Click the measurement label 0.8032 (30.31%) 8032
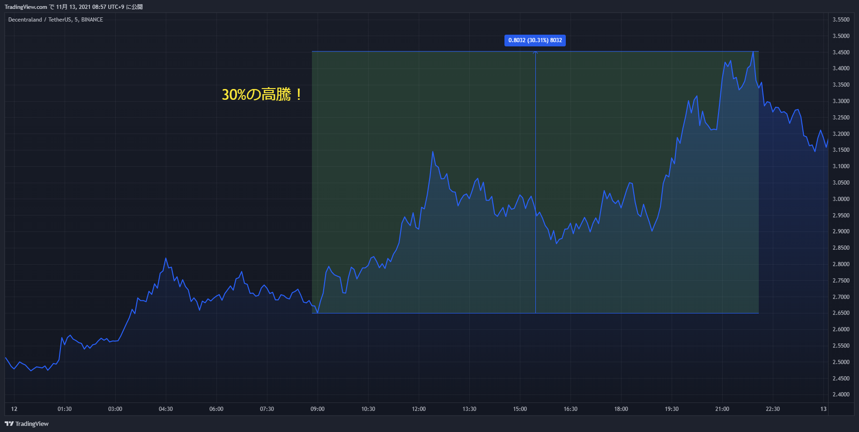859x432 pixels. point(535,40)
